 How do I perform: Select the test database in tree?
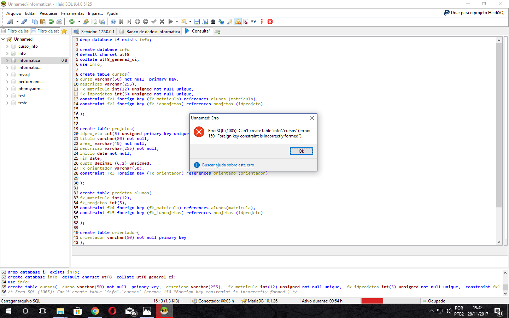(22, 96)
